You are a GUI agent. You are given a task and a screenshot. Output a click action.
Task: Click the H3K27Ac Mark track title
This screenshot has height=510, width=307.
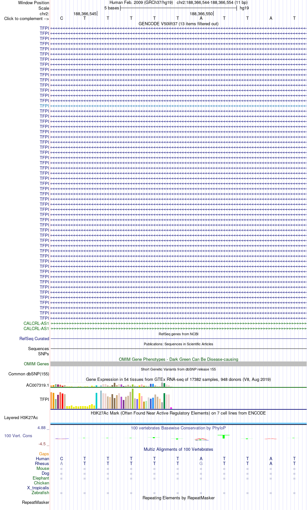tap(178, 413)
